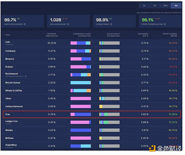
Task: Click Bitcoin Suisse backward APR 5.77 %
Action: click(145, 83)
